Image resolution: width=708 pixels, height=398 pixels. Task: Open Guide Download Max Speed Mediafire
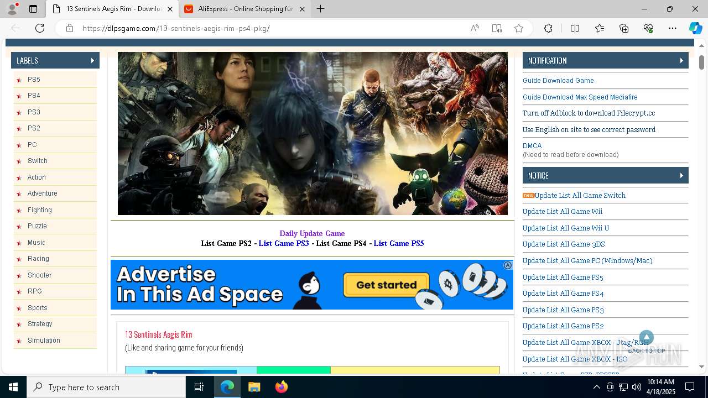pyautogui.click(x=580, y=97)
